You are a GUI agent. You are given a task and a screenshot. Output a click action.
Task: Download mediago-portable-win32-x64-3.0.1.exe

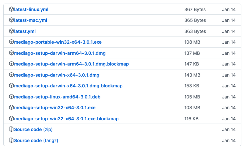(58, 42)
